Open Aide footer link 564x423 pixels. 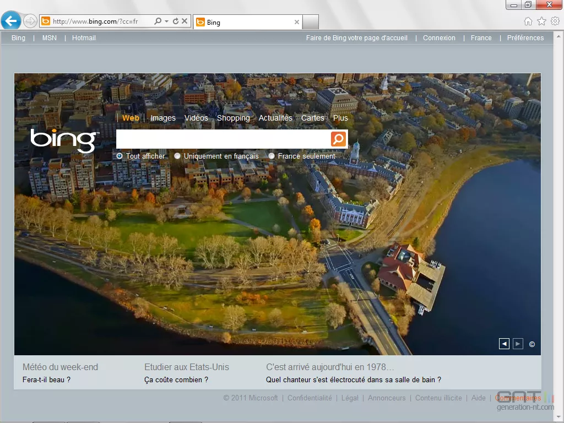(479, 398)
